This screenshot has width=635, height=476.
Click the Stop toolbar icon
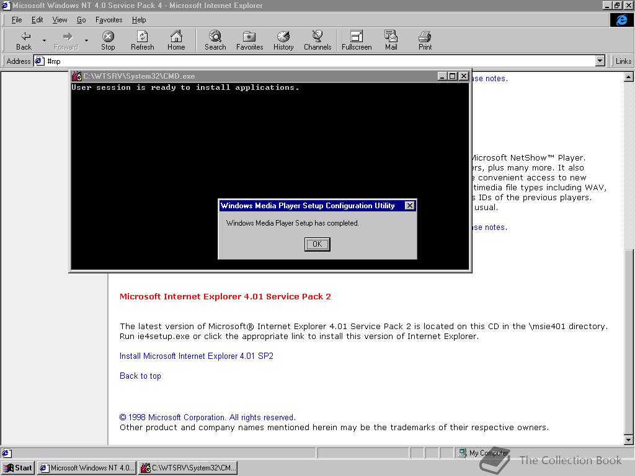108,37
